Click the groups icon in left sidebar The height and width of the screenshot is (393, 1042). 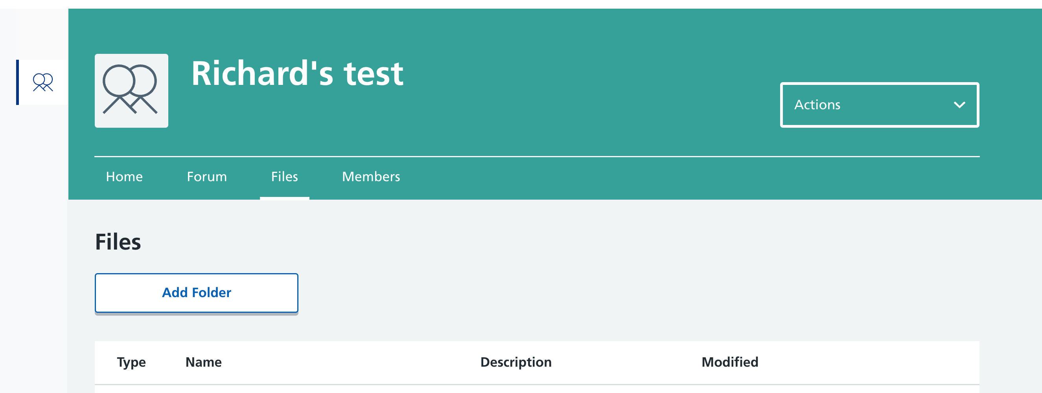[43, 82]
